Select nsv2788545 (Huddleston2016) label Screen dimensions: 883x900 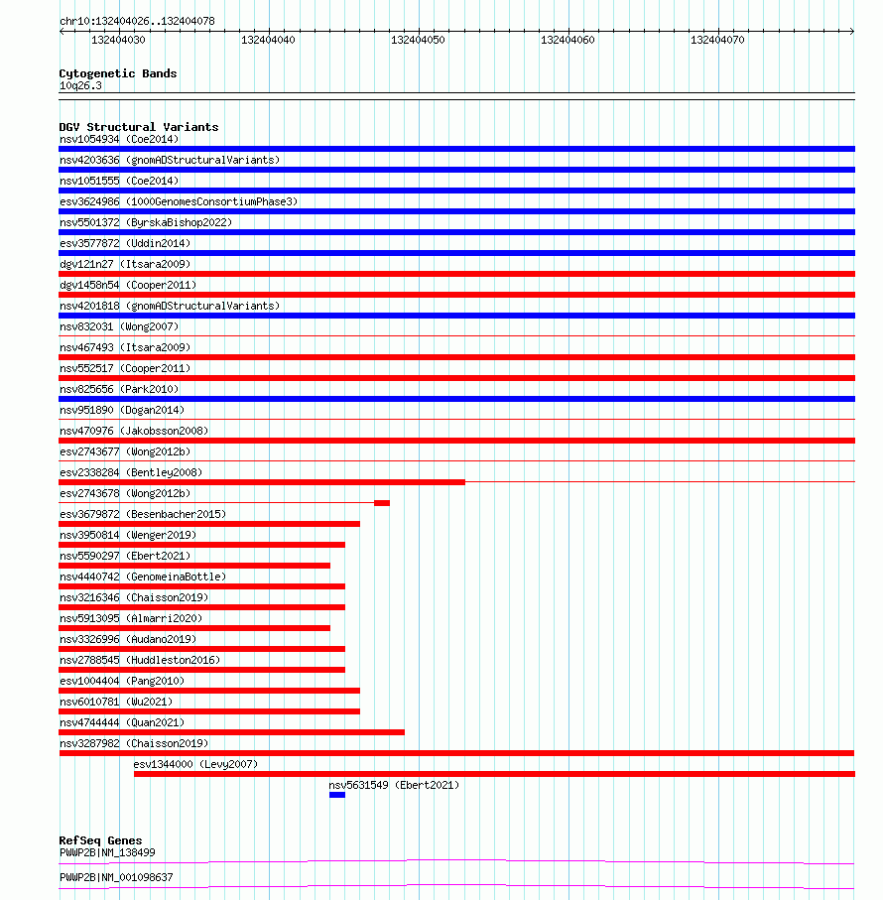coord(140,660)
